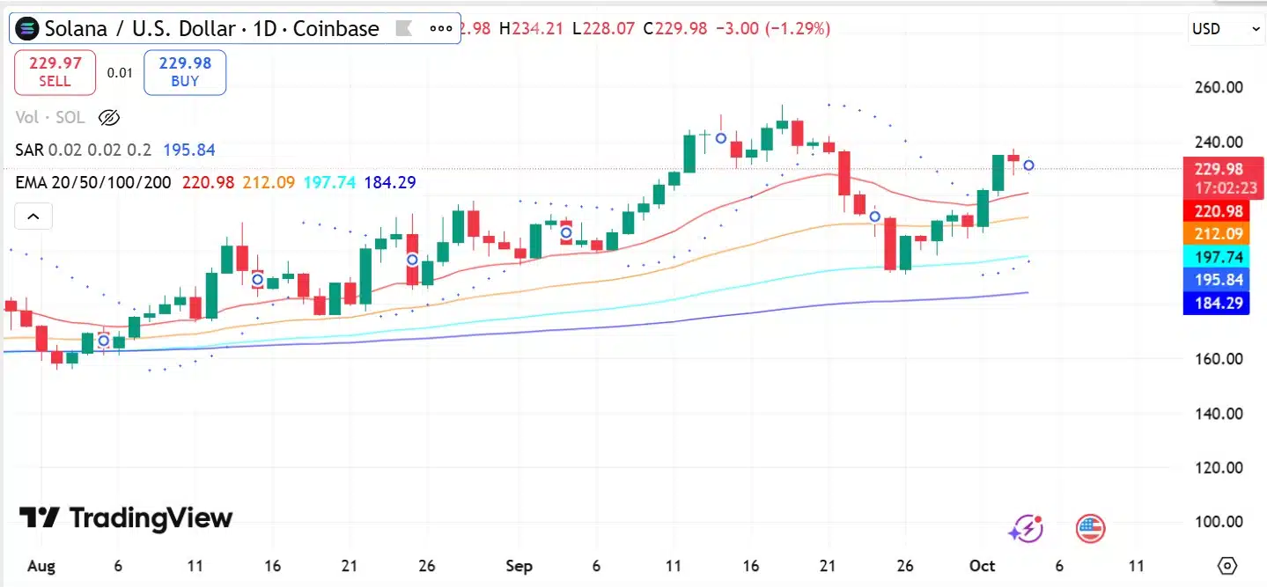
Task: Open the purple sparkle AI icon
Action: 1026,529
